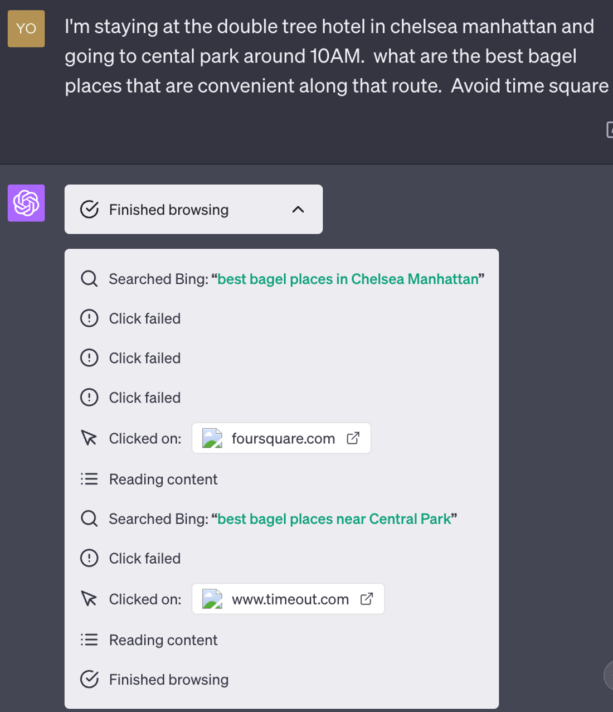The width and height of the screenshot is (613, 712).
Task: Click the first Click failed warning icon
Action: pos(89,318)
